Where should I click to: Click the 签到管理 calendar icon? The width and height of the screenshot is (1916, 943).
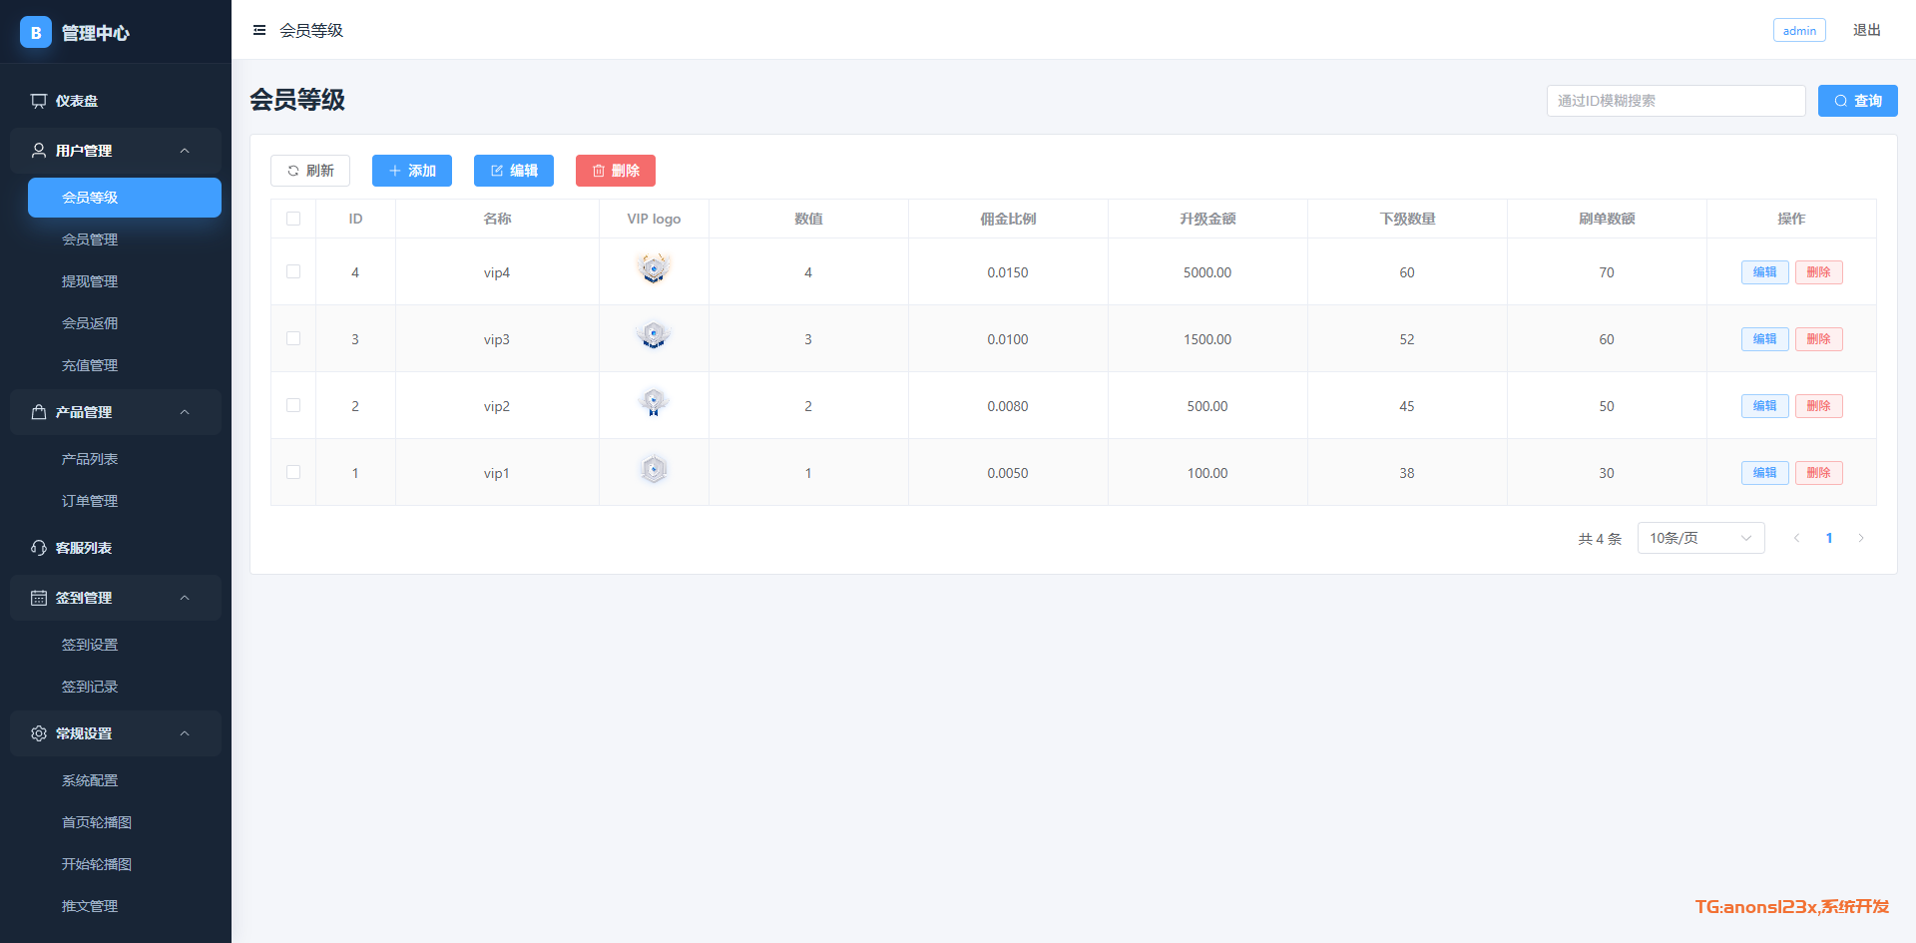[x=39, y=598]
